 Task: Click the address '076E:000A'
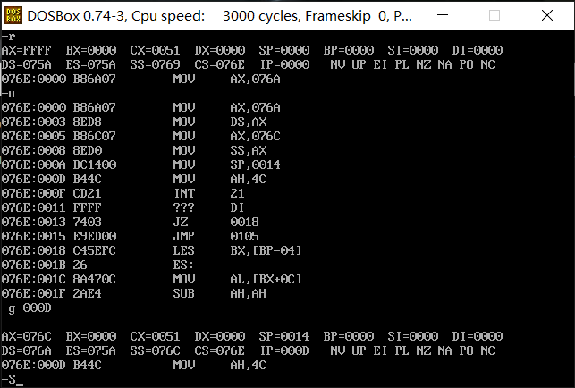34,164
